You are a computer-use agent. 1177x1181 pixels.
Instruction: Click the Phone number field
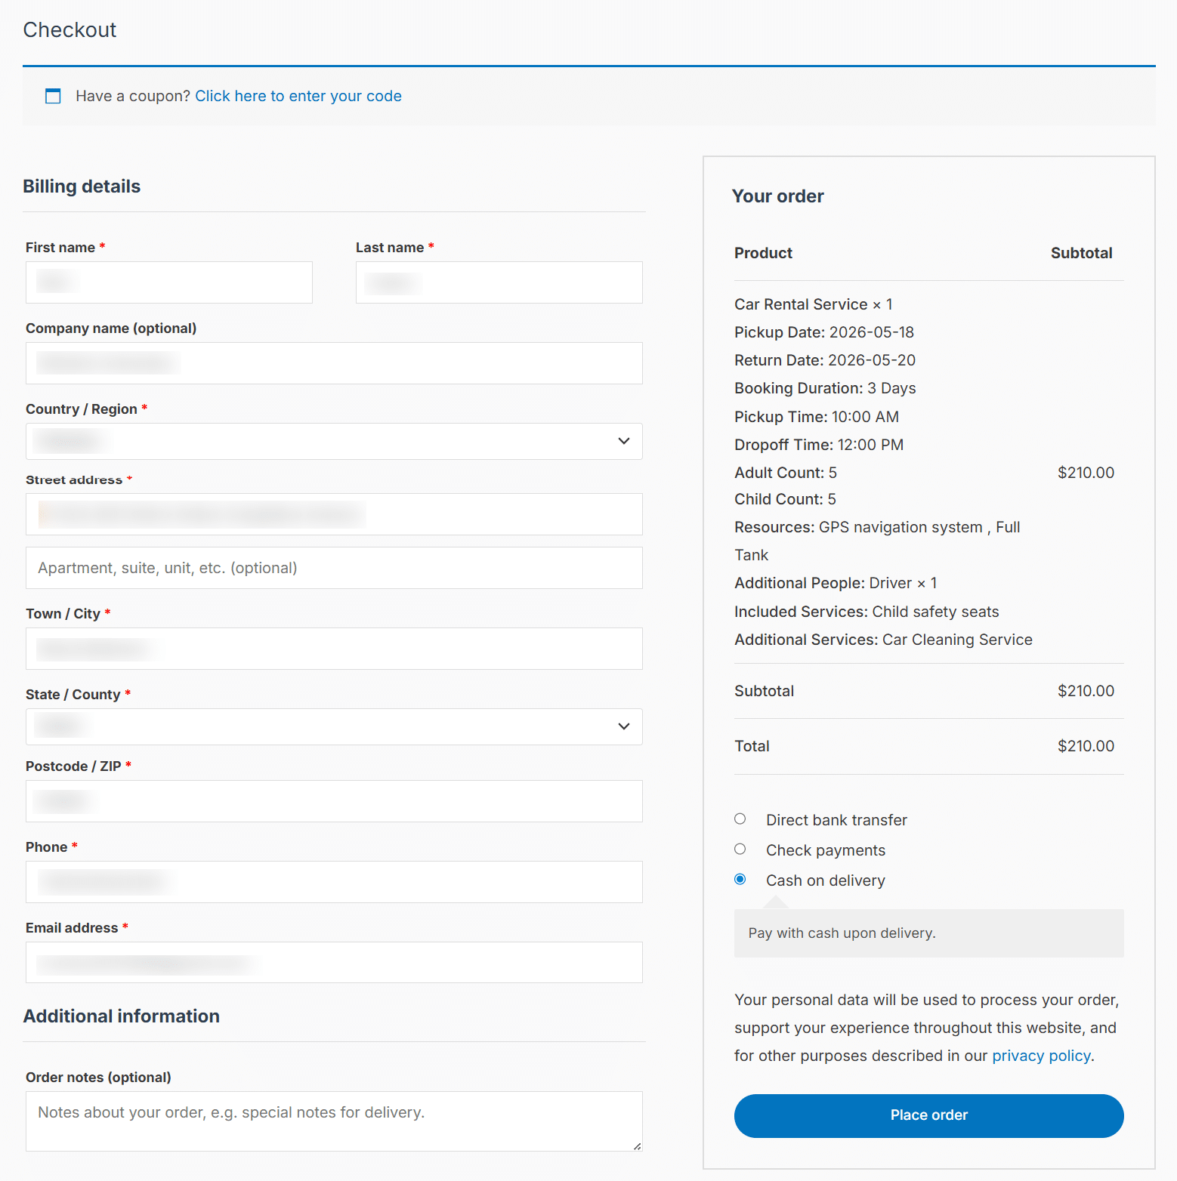click(334, 882)
